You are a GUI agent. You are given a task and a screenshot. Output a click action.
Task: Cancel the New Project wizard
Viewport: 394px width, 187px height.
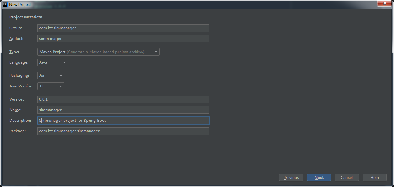pyautogui.click(x=347, y=177)
